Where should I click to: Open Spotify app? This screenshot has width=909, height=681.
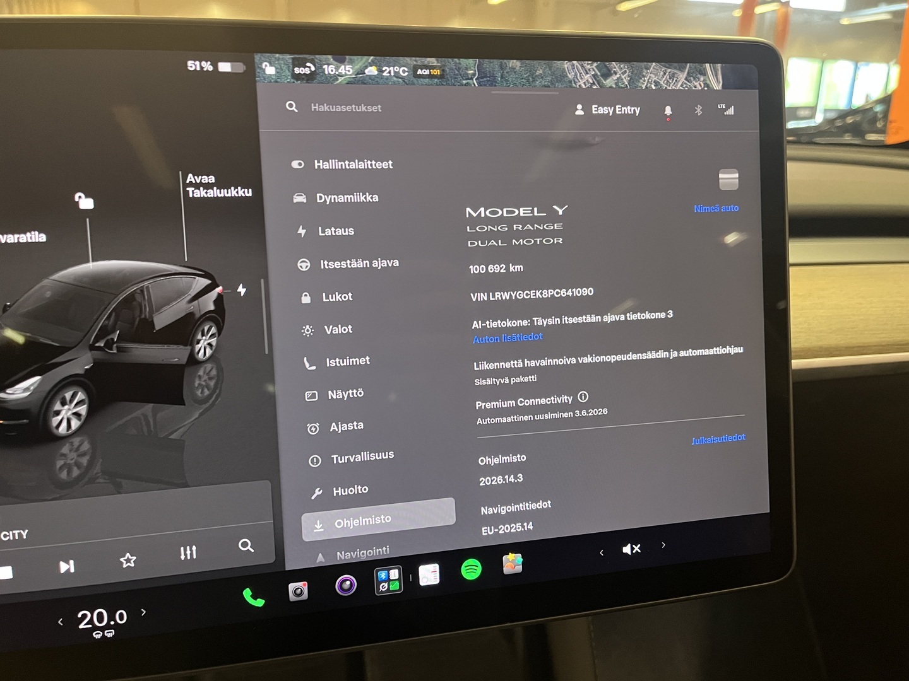click(471, 569)
